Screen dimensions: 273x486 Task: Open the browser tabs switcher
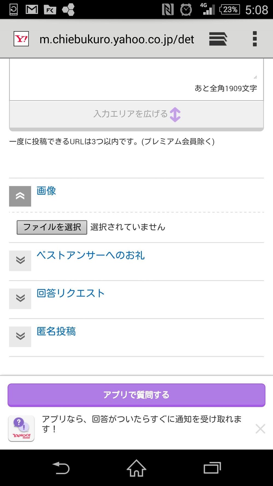218,39
